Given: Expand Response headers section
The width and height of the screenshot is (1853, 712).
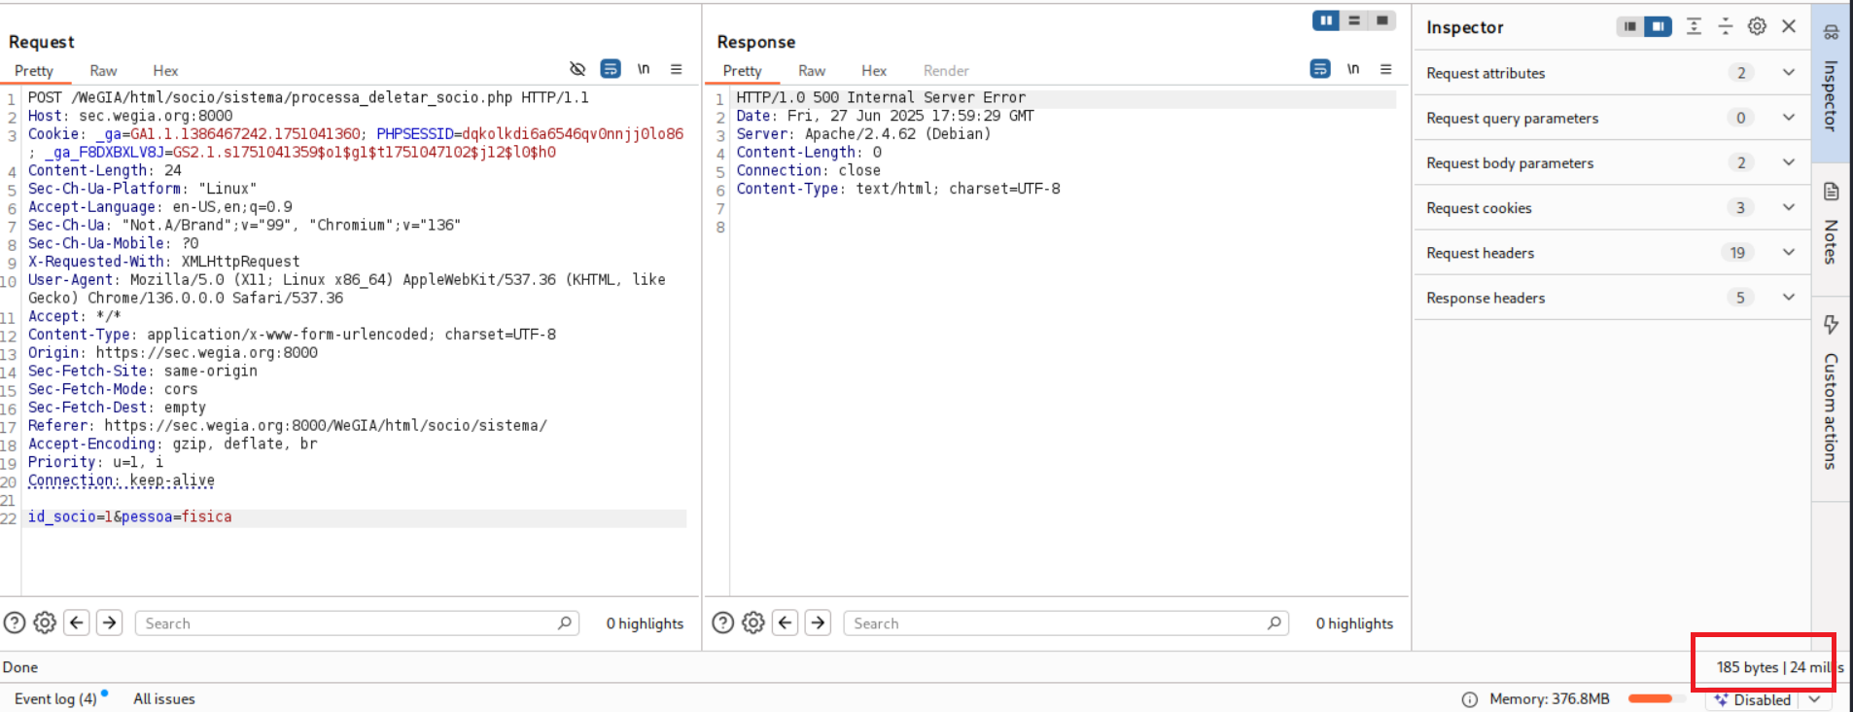Looking at the screenshot, I should pos(1612,298).
